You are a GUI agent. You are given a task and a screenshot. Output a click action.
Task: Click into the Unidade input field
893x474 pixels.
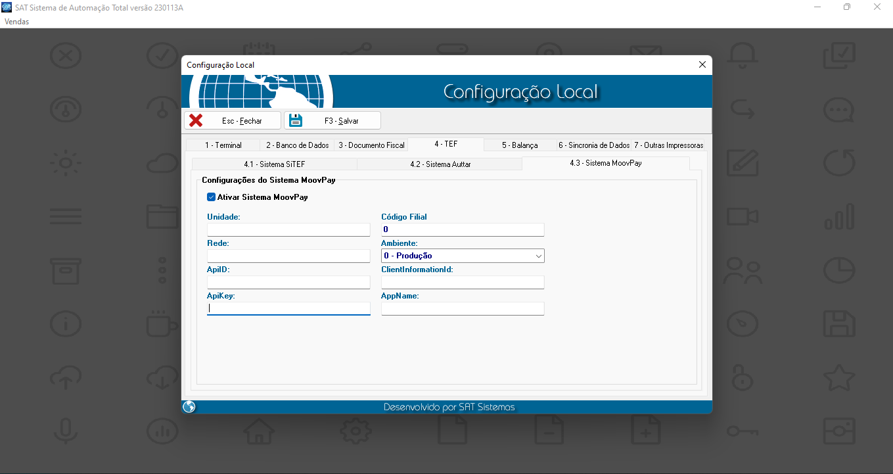click(288, 229)
